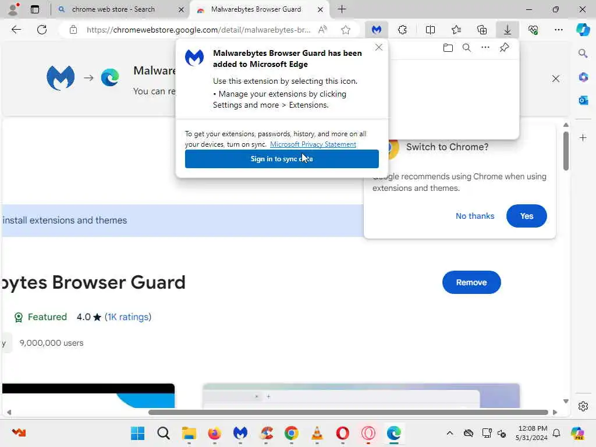Screen dimensions: 596x447
Task: Show hidden tray icons chevron
Action: point(450,433)
